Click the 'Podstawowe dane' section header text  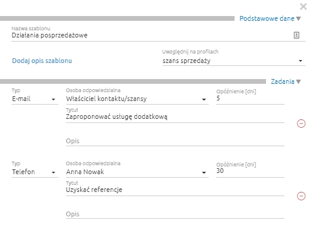pyautogui.click(x=267, y=18)
